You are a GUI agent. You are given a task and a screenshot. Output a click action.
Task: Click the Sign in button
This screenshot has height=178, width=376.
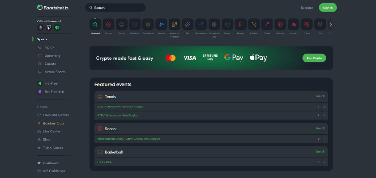(328, 8)
